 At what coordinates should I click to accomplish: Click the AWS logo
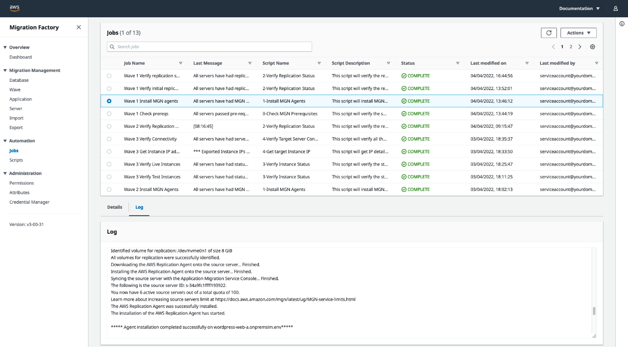coord(14,8)
